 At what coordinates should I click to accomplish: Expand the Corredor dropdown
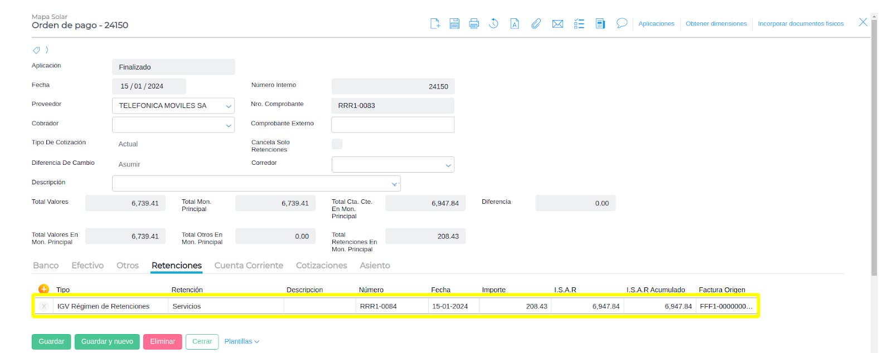(448, 165)
